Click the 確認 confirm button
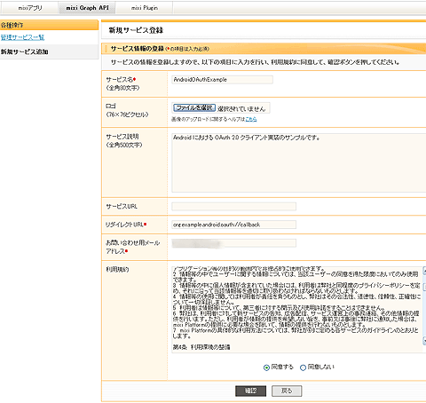The width and height of the screenshot is (426, 403). click(251, 391)
